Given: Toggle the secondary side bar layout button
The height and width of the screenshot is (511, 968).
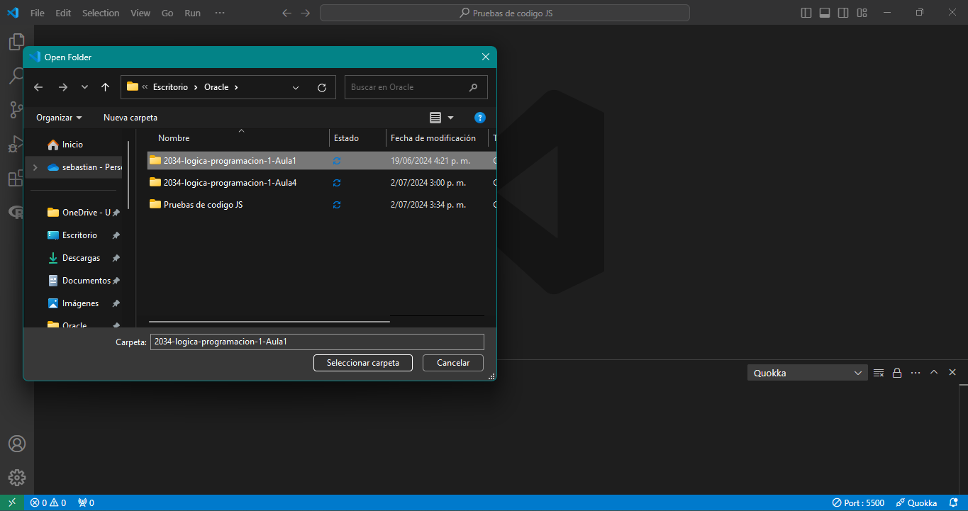Looking at the screenshot, I should coord(843,13).
